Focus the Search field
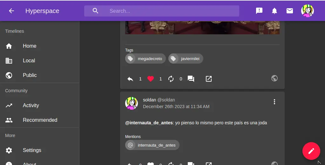This screenshot has height=165, width=325. (x=172, y=11)
